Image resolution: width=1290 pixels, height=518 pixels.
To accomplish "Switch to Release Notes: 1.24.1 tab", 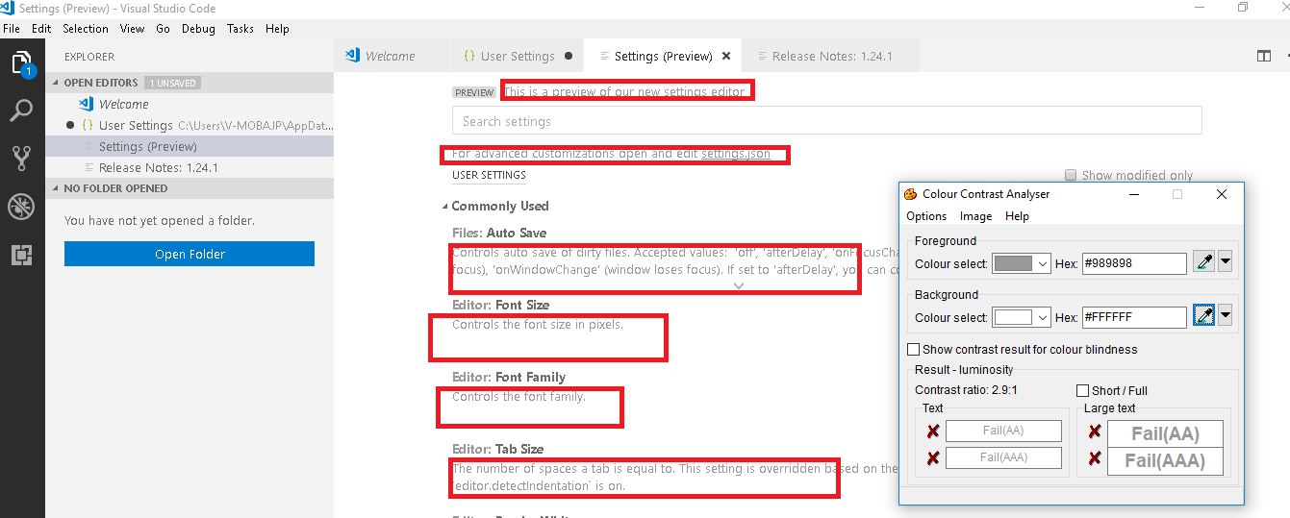I will pos(832,56).
